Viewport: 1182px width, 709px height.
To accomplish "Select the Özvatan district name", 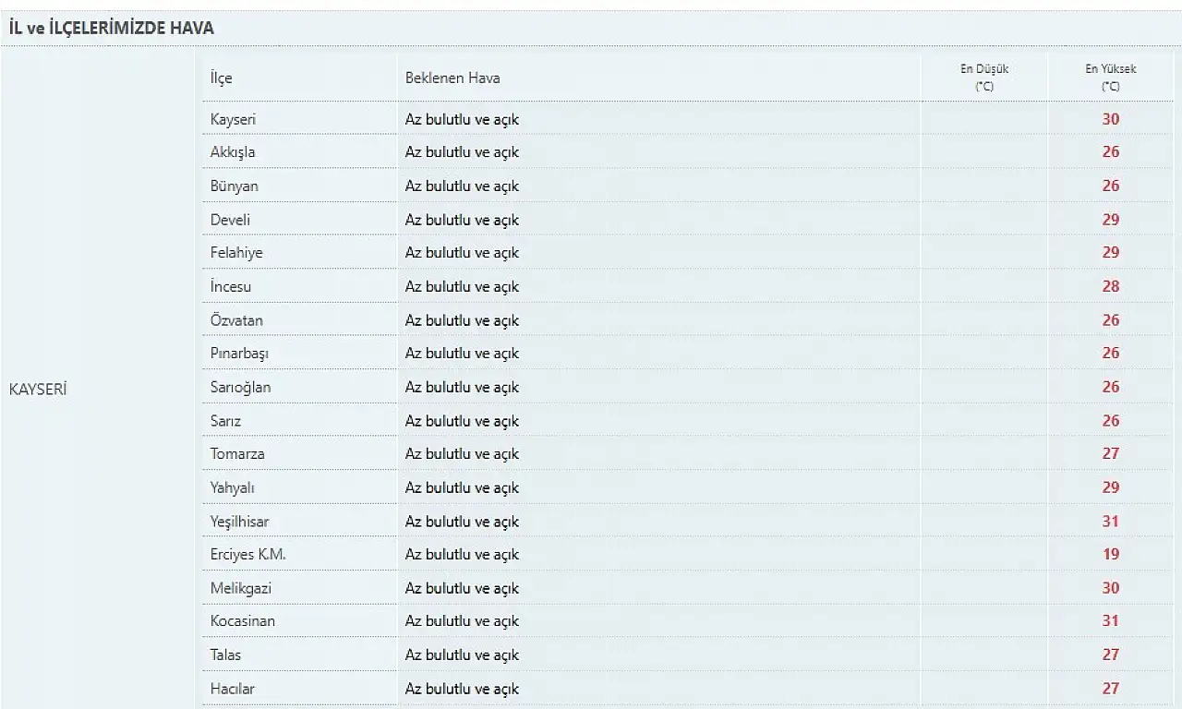I will [236, 320].
